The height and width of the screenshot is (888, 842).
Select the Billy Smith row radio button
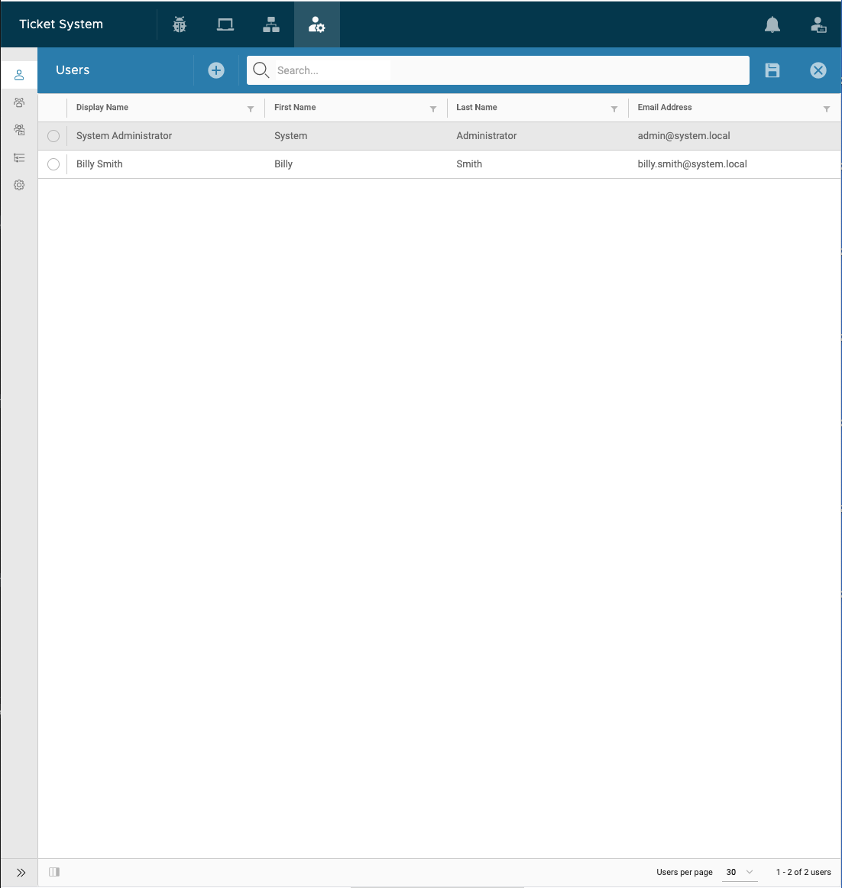[53, 164]
